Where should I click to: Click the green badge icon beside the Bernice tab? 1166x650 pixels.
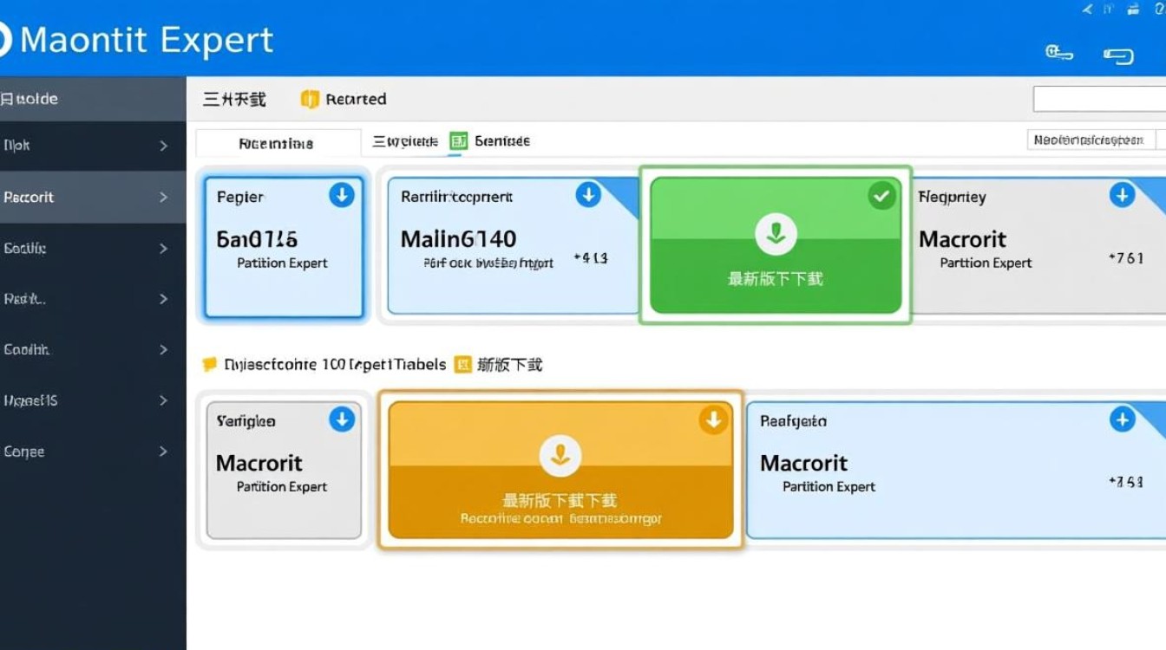pyautogui.click(x=458, y=140)
